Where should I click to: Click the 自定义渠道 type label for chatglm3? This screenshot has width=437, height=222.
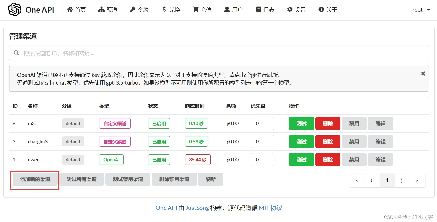coord(115,142)
